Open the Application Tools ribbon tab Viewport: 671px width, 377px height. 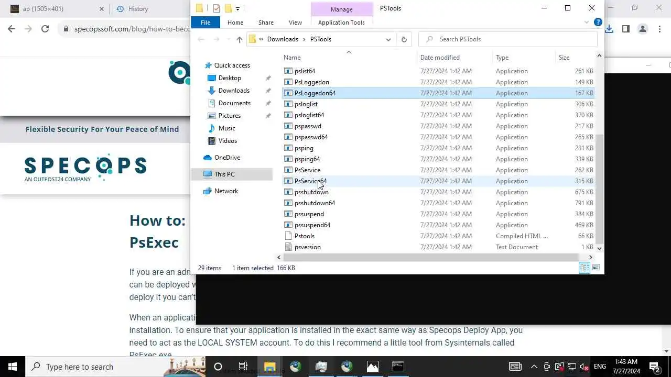pos(341,23)
